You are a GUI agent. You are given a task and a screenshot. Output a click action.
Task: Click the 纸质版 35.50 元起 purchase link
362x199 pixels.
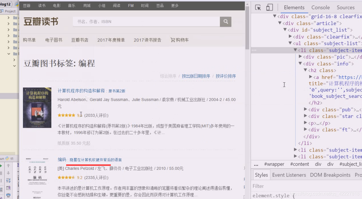[74, 143]
